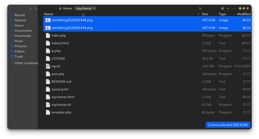Open the Downloads sidebar folder
Image resolution: width=259 pixels, height=139 pixels.
pyautogui.click(x=23, y=36)
